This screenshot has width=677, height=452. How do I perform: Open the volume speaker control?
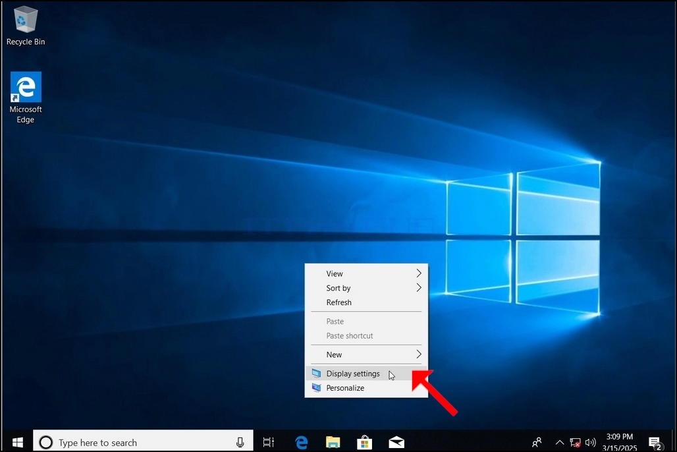[590, 442]
